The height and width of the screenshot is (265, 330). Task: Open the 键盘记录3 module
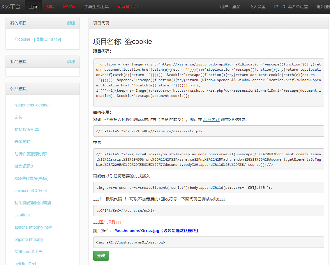(x=24, y=166)
